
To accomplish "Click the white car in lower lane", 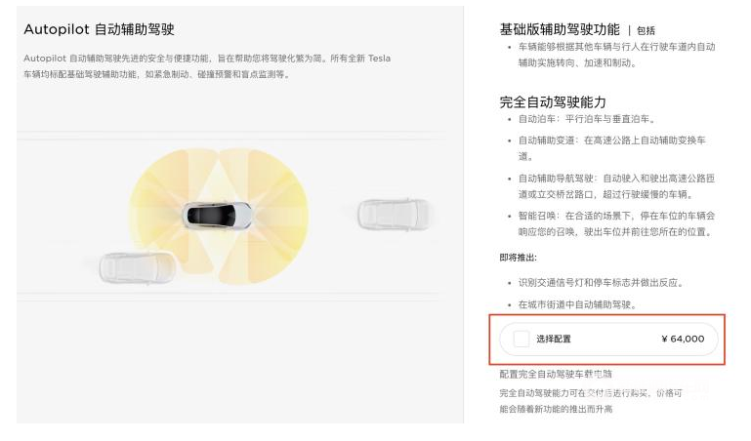I will 138,268.
